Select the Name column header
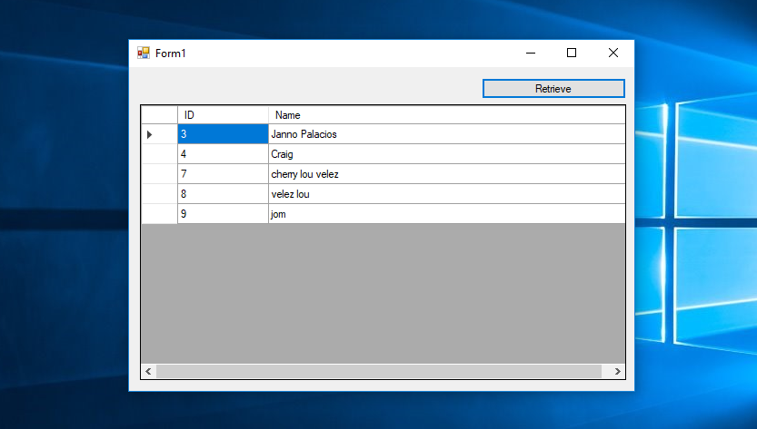Screen dimensions: 757x429 (446, 115)
